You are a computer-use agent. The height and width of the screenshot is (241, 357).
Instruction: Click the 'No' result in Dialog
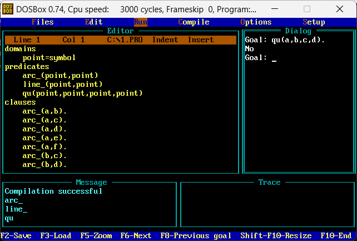[249, 49]
